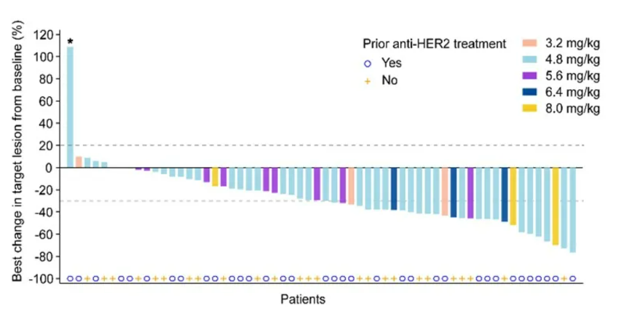
Task: Select the Prior anti-HER2 treatment legend title
Action: 434,43
